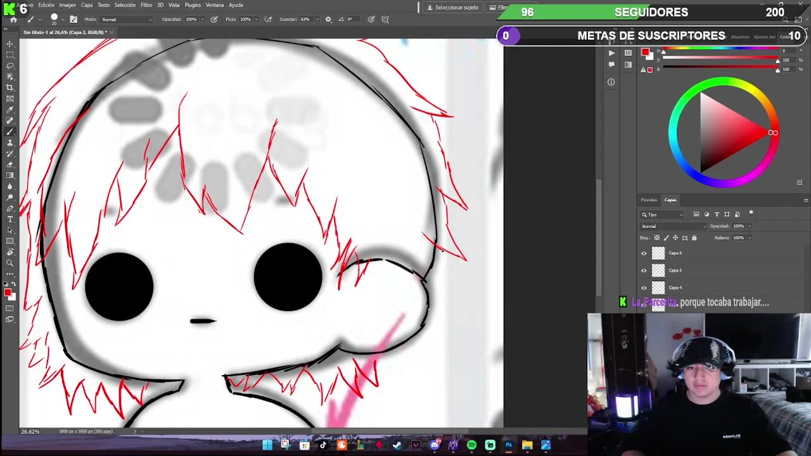Open Discord from the taskbar
The image size is (811, 456).
pyautogui.click(x=435, y=445)
